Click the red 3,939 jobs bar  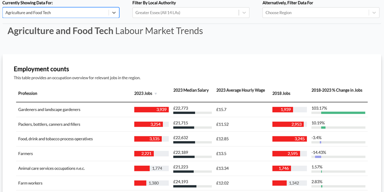(x=151, y=109)
